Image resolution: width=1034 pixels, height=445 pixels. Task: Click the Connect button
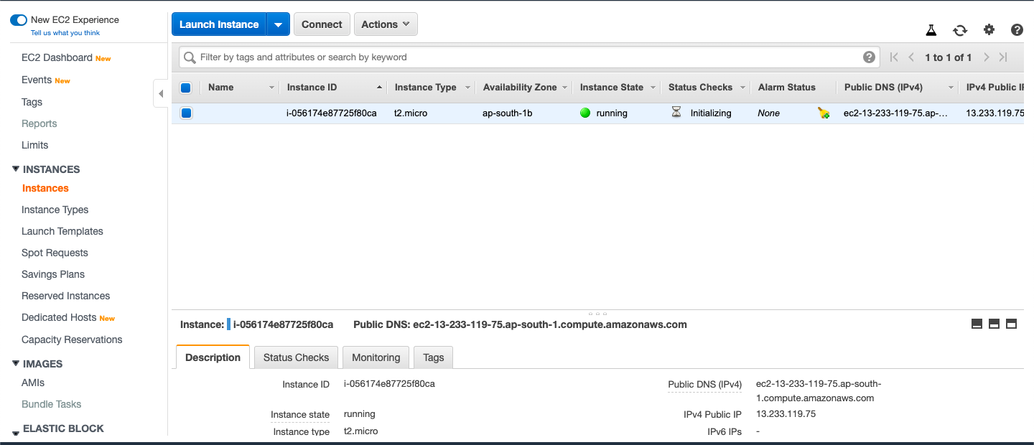[322, 24]
